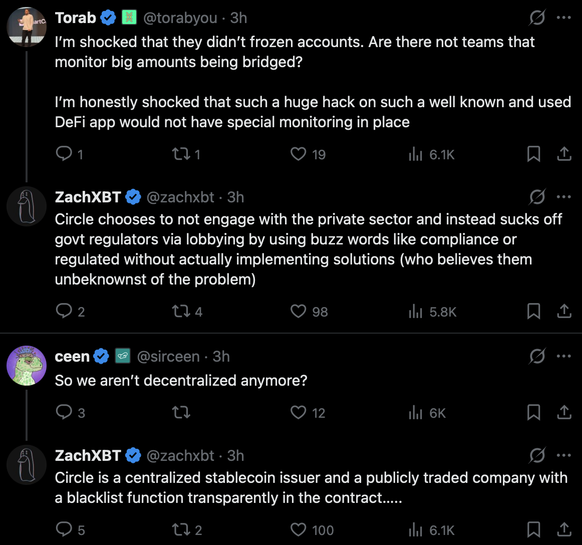Image resolution: width=582 pixels, height=545 pixels.
Task: Reply to ceen's decentralized question
Action: click(64, 412)
